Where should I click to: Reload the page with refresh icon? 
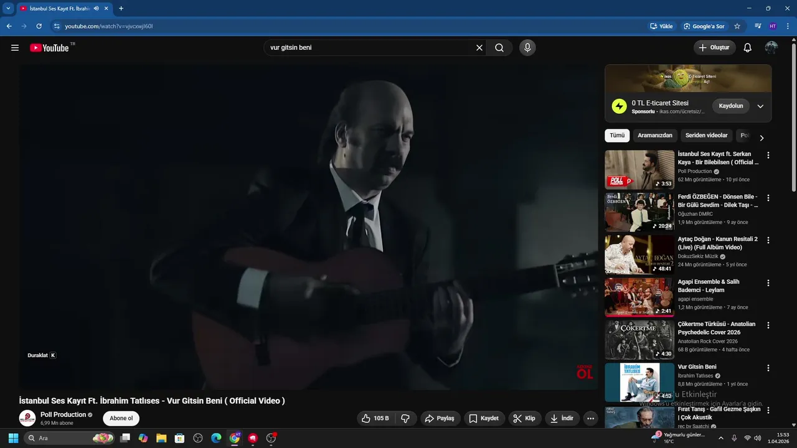click(39, 26)
